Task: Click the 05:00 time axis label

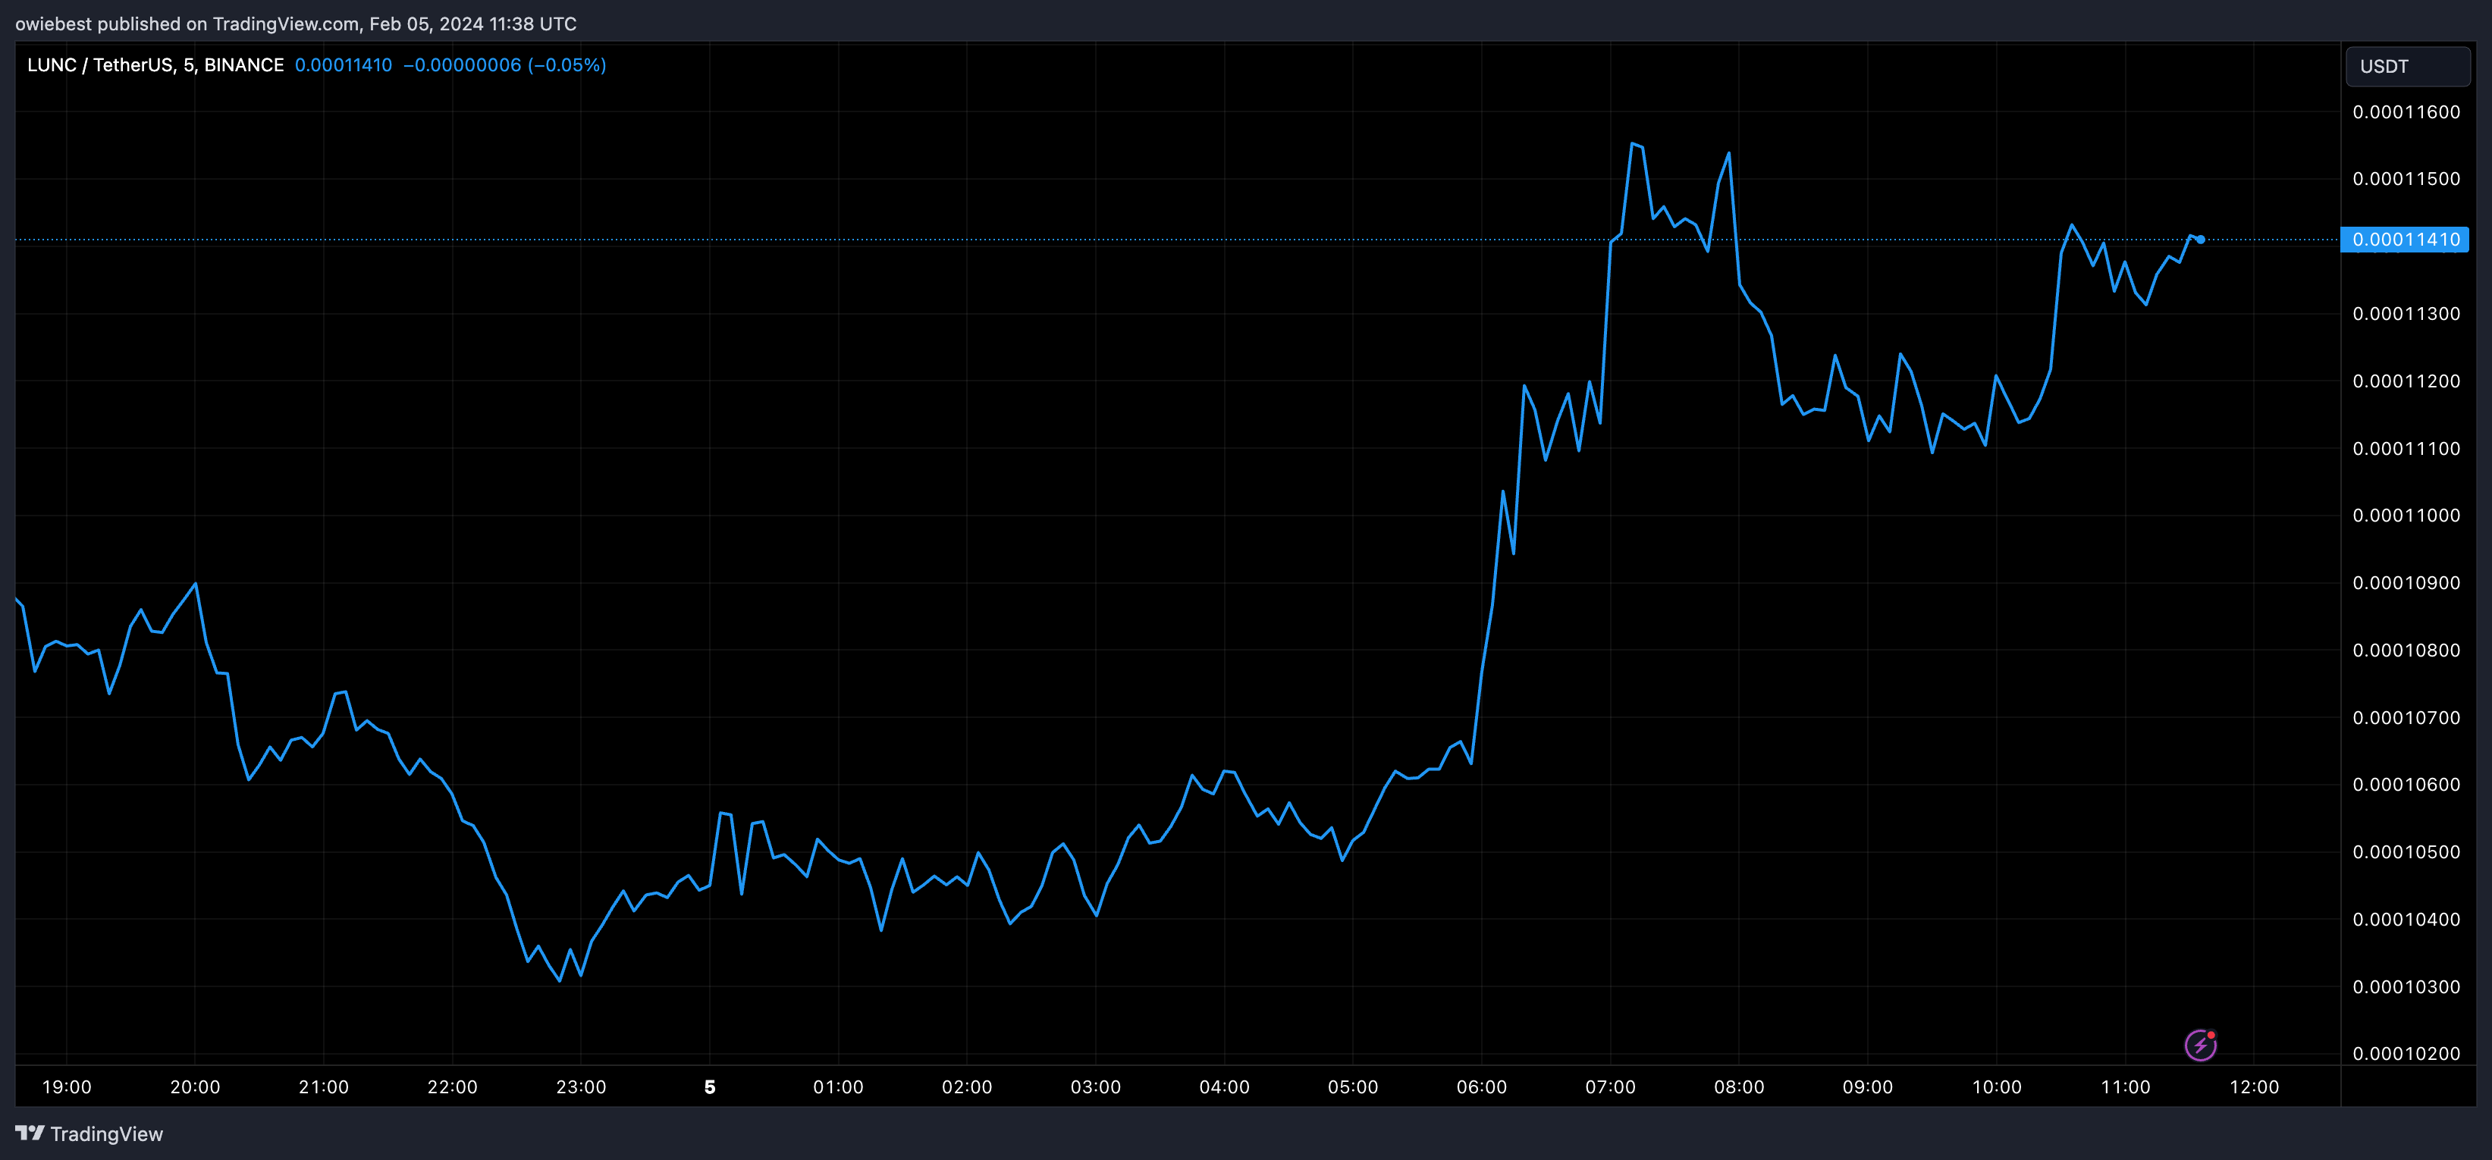Action: coord(1354,1086)
